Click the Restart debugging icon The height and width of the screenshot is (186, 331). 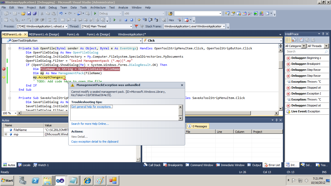click(132, 20)
